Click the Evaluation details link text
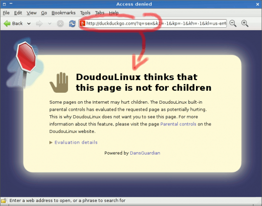Image resolution: width=262 pixels, height=206 pixels. pos(76,143)
